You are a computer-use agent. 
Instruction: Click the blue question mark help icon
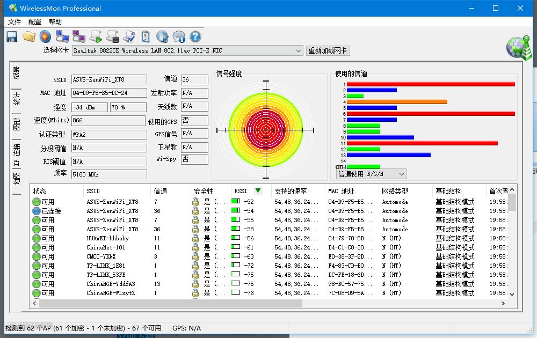[195, 36]
